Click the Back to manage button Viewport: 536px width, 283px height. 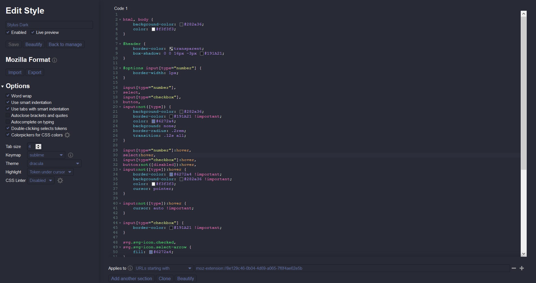tap(65, 44)
